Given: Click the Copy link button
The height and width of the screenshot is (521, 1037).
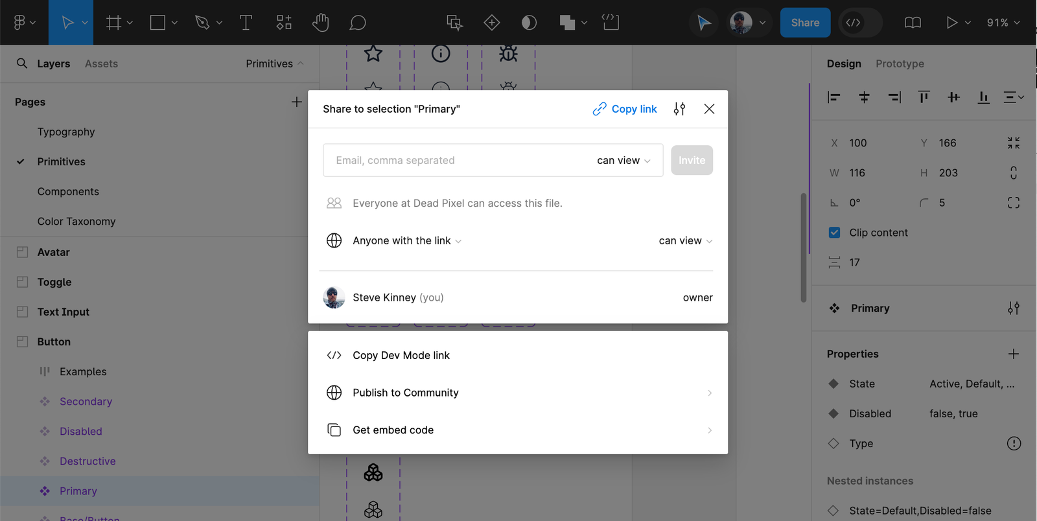Looking at the screenshot, I should (x=625, y=109).
